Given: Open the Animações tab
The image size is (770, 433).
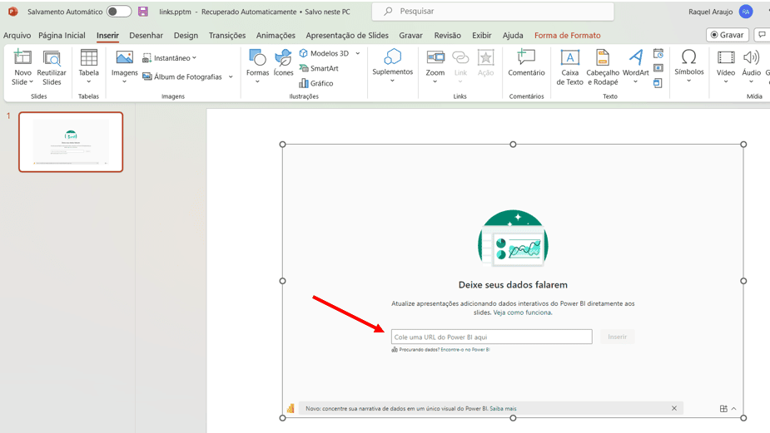Looking at the screenshot, I should tap(276, 35).
